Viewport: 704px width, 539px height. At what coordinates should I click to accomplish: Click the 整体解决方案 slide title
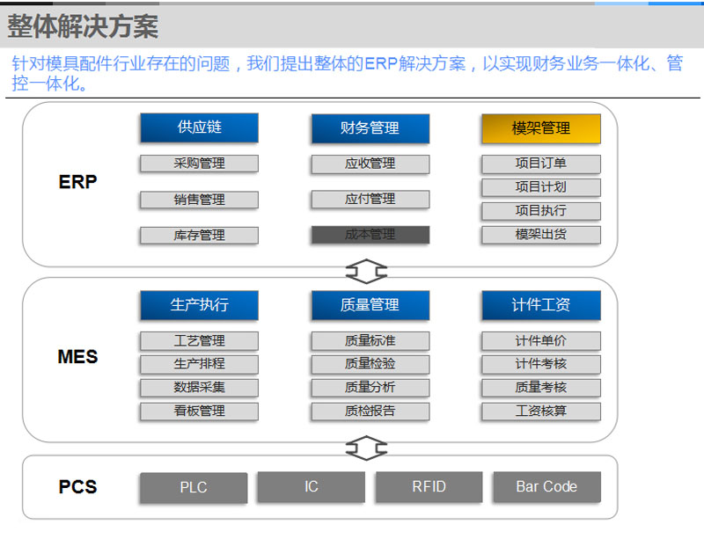click(83, 27)
